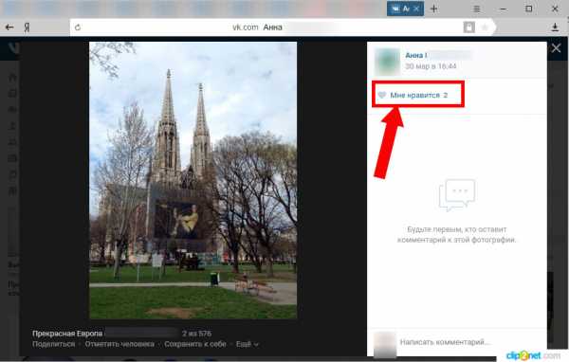Open the post date 30 мар link
Viewport: 569px width, 362px height.
[x=431, y=66]
